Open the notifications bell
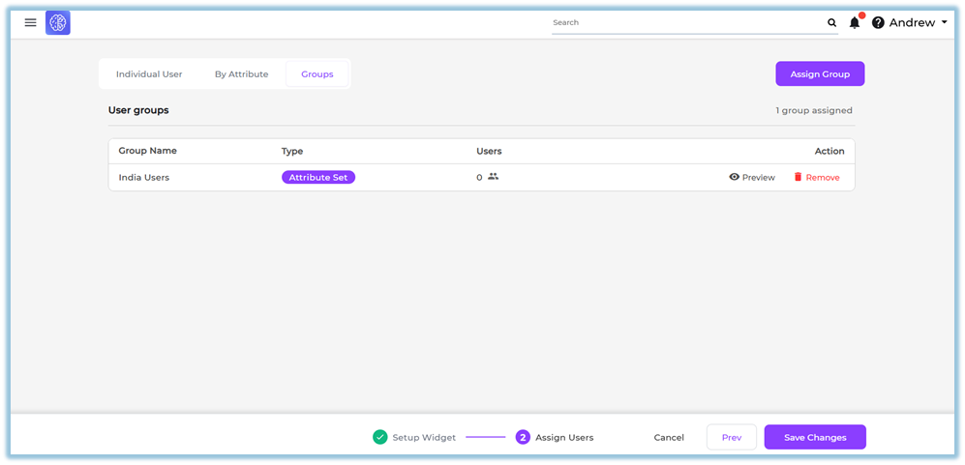Viewport: 965px width, 465px height. click(855, 22)
